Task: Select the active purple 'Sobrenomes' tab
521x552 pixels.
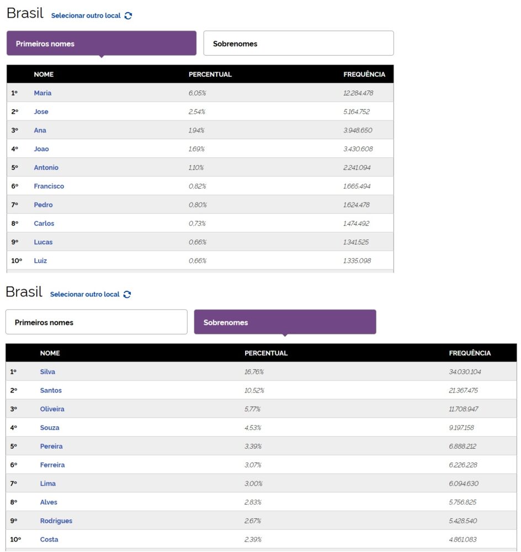Action: [285, 322]
